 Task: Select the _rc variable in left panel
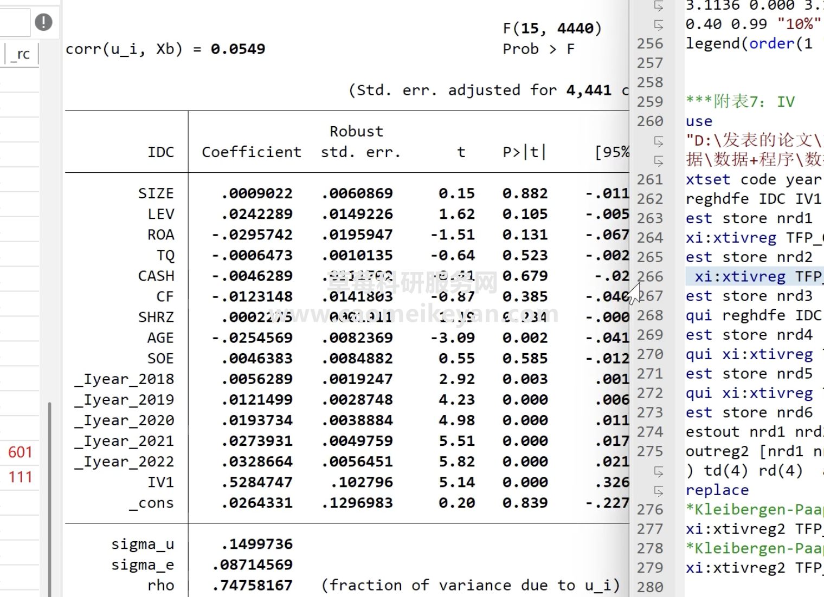(21, 54)
